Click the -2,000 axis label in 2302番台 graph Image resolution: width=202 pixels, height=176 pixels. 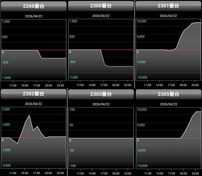[6, 165]
